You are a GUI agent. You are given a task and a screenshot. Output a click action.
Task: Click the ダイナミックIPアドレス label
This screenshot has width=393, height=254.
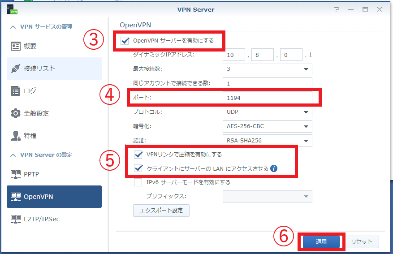(164, 55)
